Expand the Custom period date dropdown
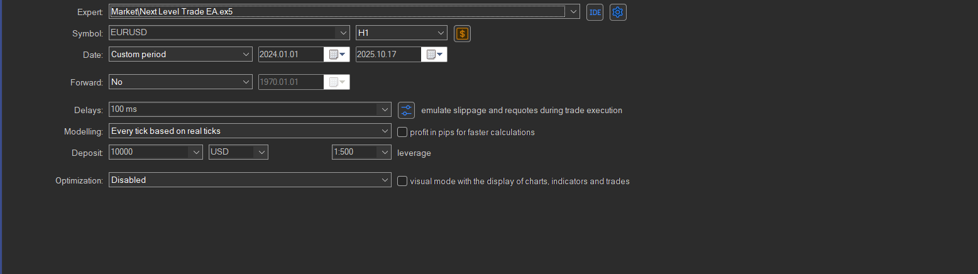Viewport: 978px width, 274px height. tap(246, 55)
